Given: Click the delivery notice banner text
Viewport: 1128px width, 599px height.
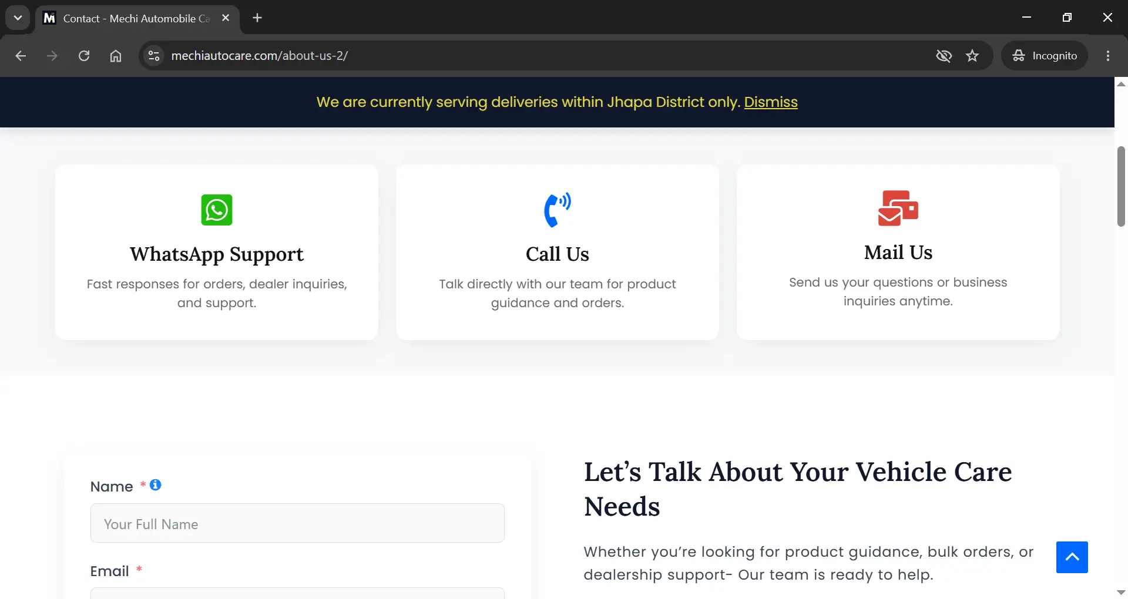Looking at the screenshot, I should click(528, 102).
